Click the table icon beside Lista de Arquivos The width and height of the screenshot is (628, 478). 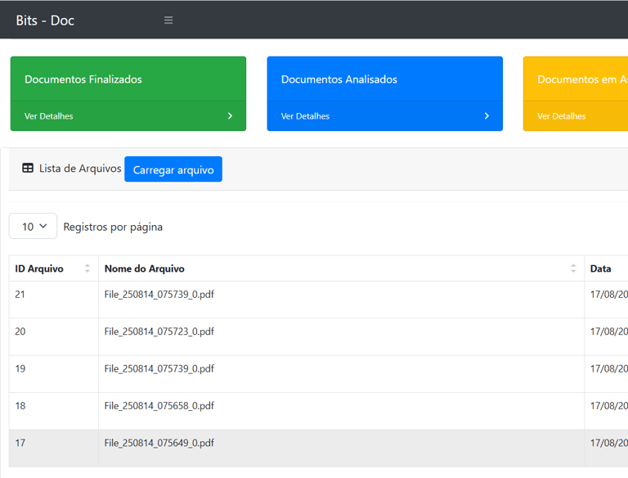tap(28, 169)
